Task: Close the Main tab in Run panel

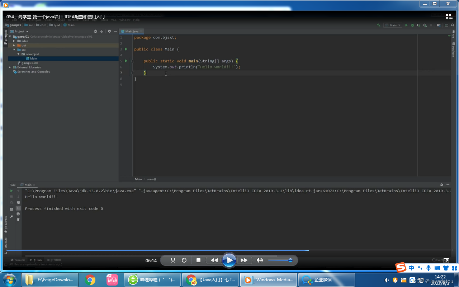Action: 35,185
